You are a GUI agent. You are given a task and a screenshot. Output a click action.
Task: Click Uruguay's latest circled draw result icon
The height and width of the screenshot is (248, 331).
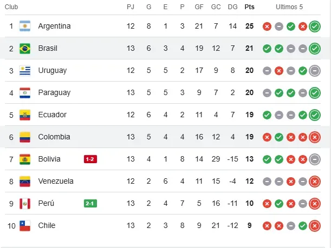tap(315, 70)
